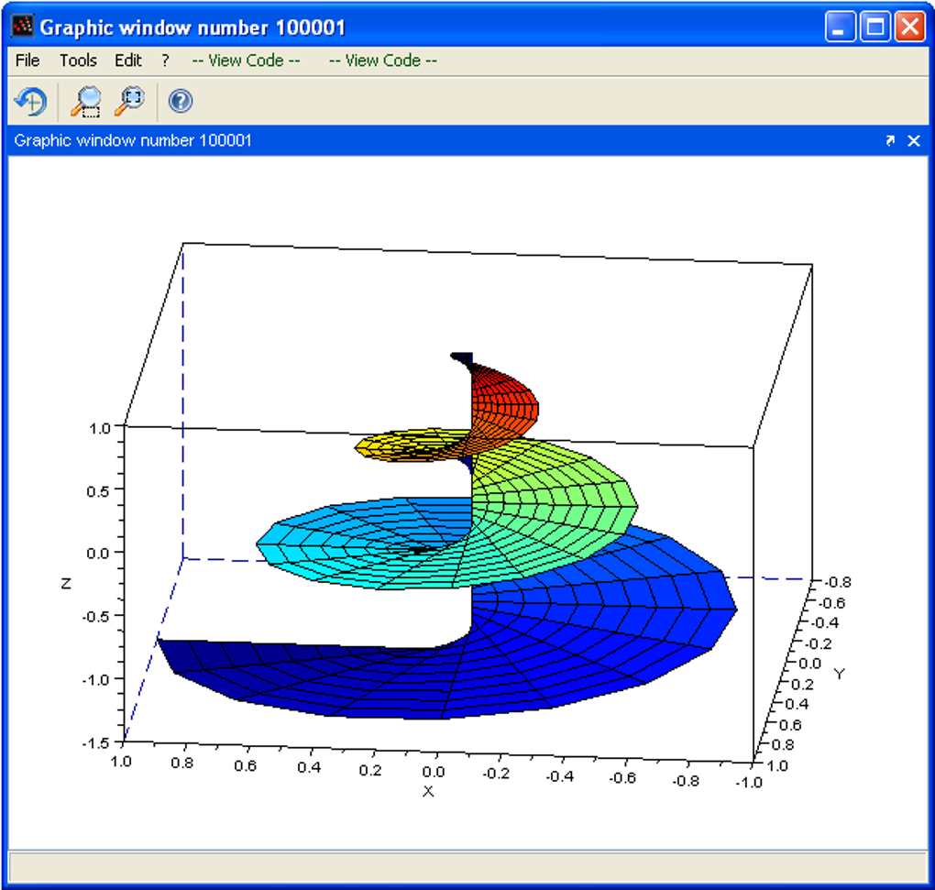This screenshot has height=890, width=935.
Task: Click the second -- View Code -- item
Action: point(383,60)
